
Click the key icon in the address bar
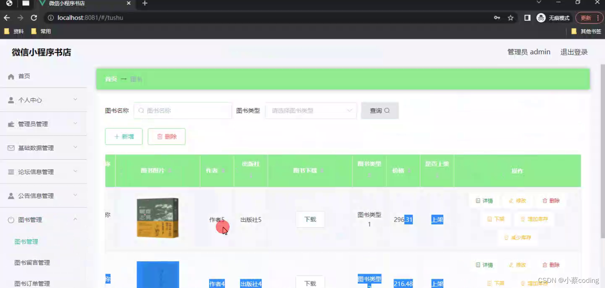(x=497, y=18)
